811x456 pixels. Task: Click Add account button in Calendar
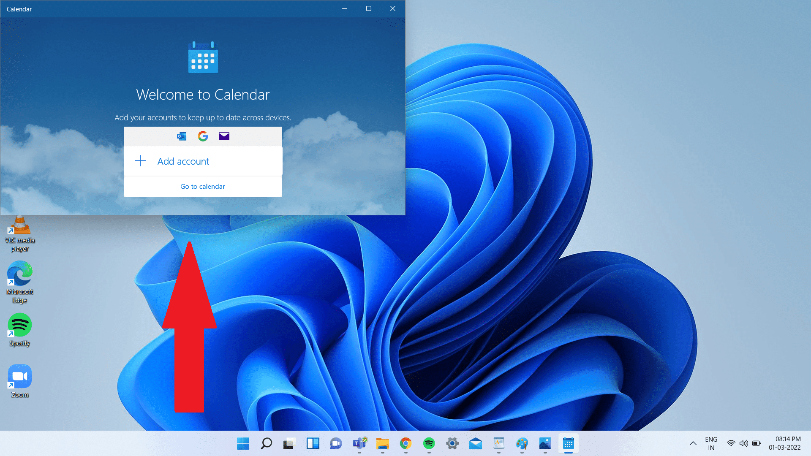[x=202, y=161]
